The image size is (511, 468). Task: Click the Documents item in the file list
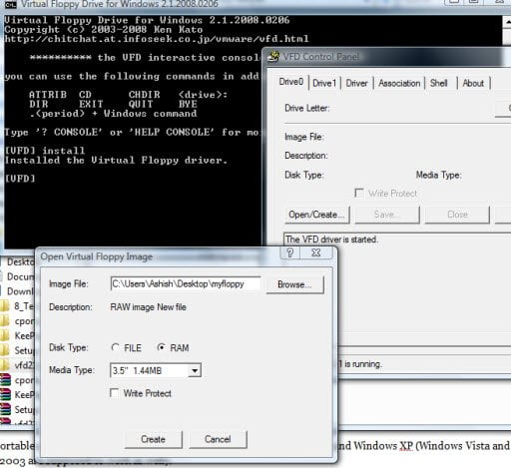coord(20,276)
